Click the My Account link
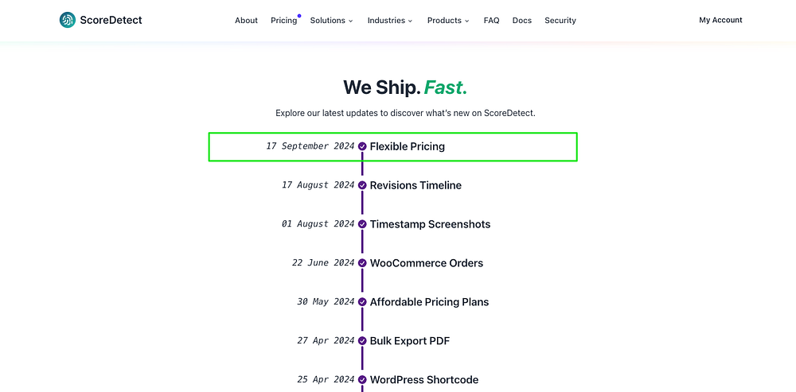The image size is (796, 392). pyautogui.click(x=720, y=20)
